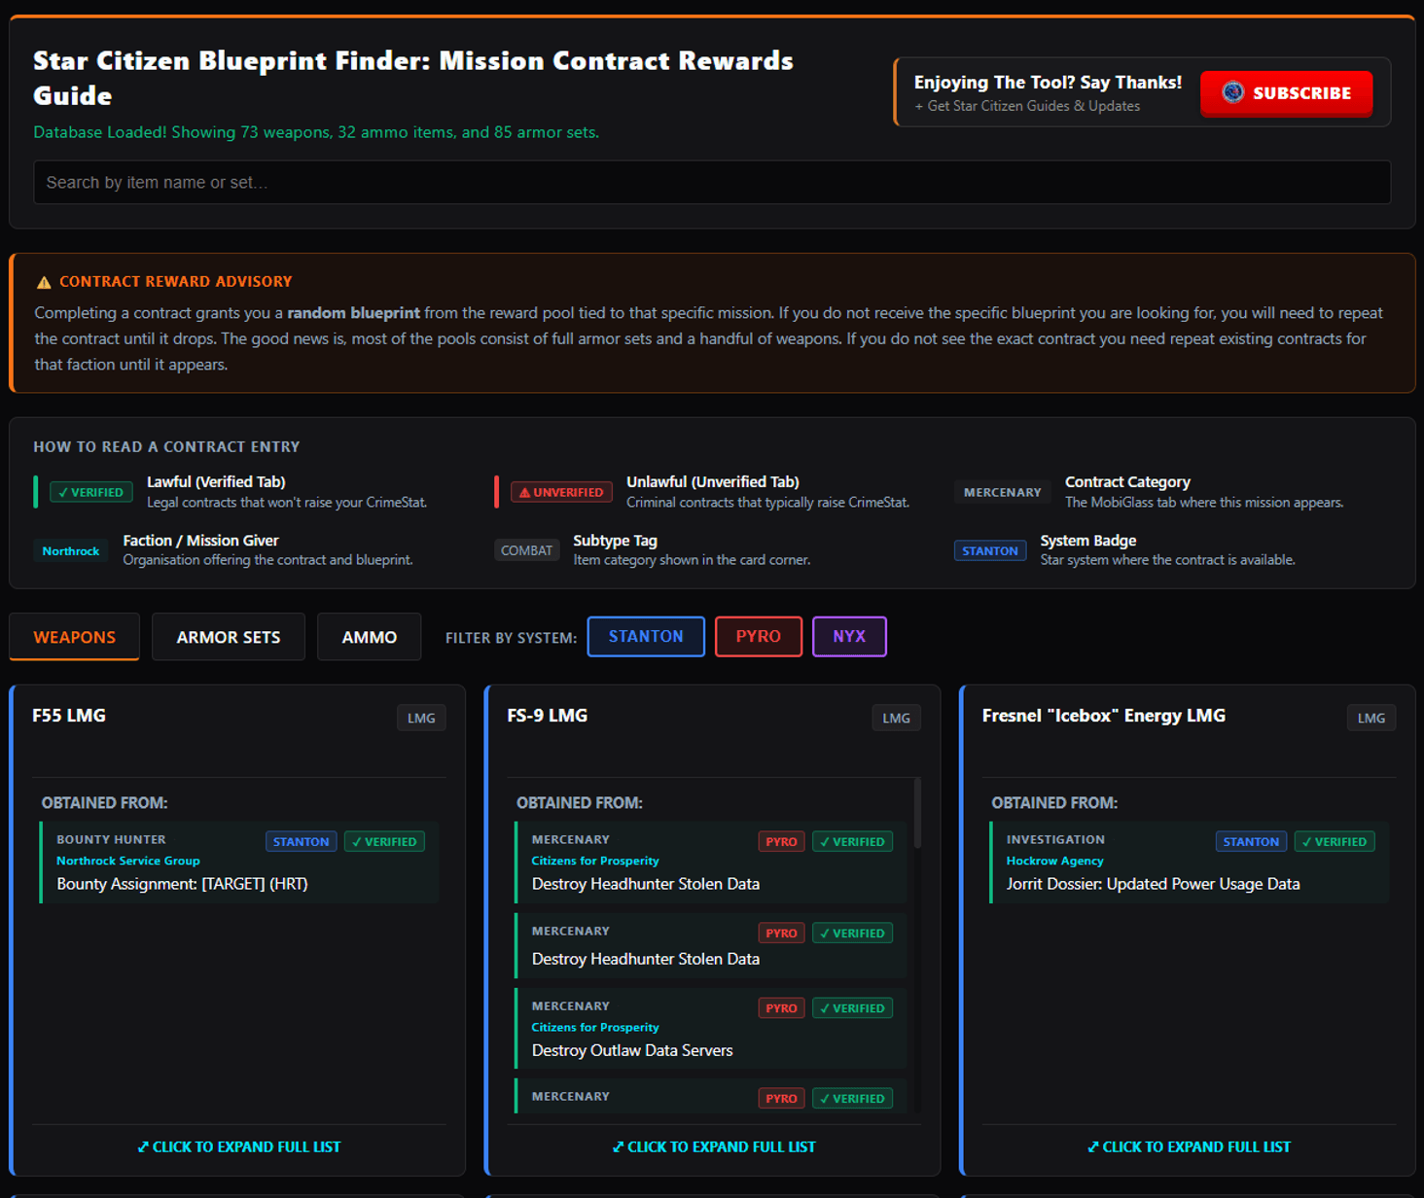This screenshot has height=1198, width=1424.
Task: Switch to the Armor Sets tab
Action: [x=228, y=637]
